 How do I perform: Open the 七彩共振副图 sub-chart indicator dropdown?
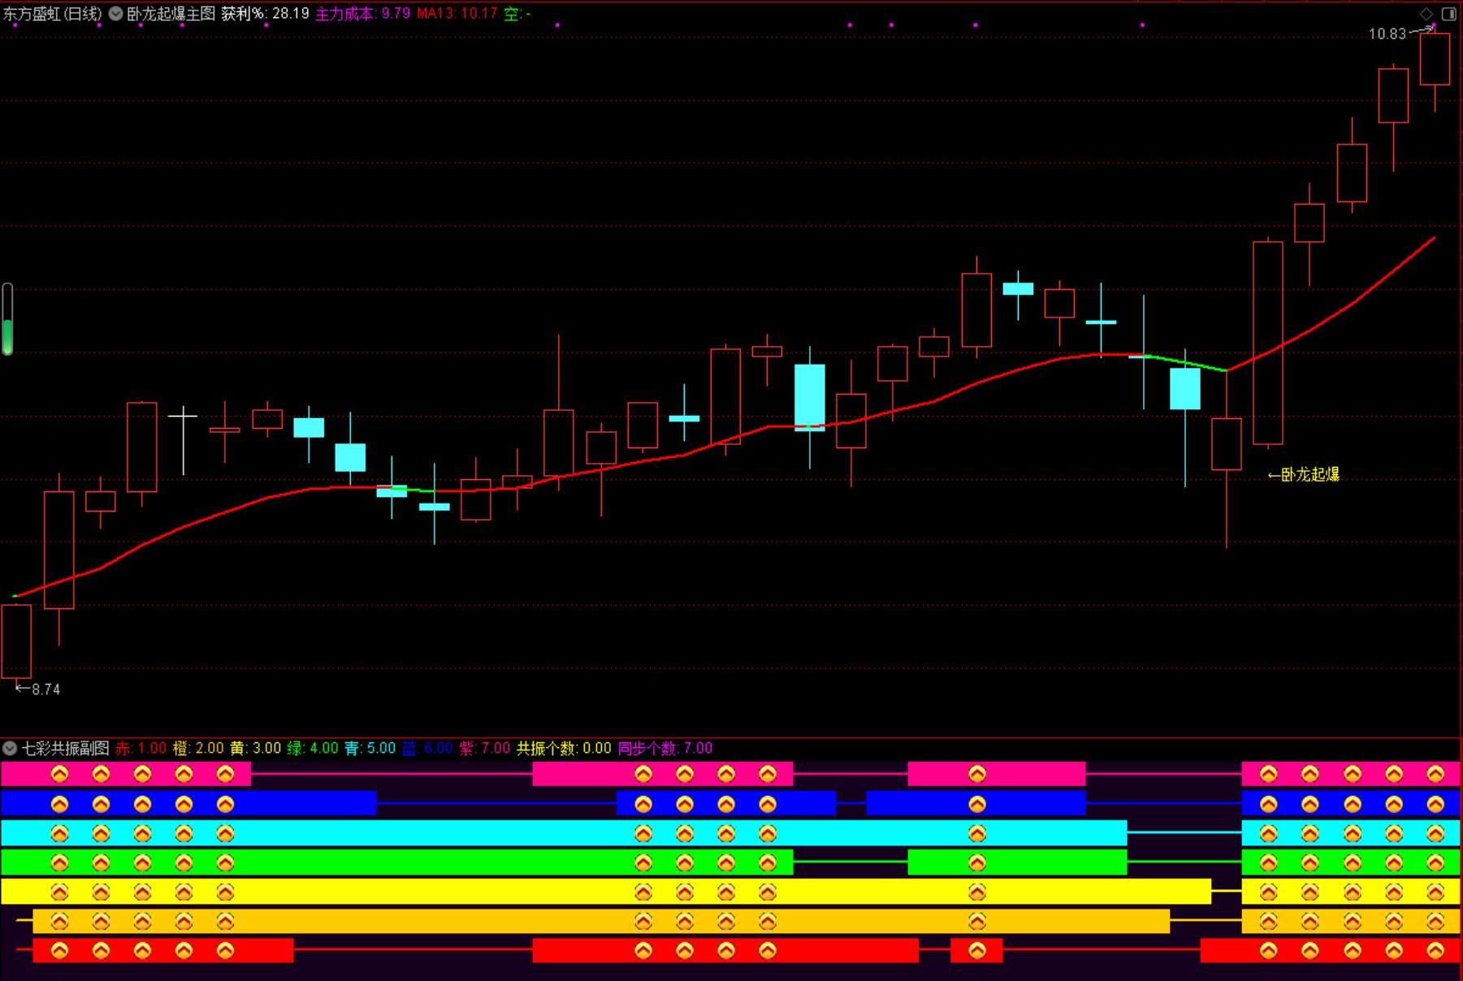point(10,748)
